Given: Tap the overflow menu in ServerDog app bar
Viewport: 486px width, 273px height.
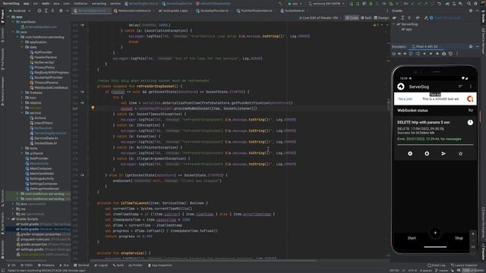Looking at the screenshot, I should 471,86.
